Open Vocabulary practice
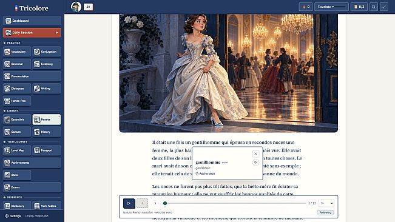Screen dimensions: 395x222 [x=17, y=52]
